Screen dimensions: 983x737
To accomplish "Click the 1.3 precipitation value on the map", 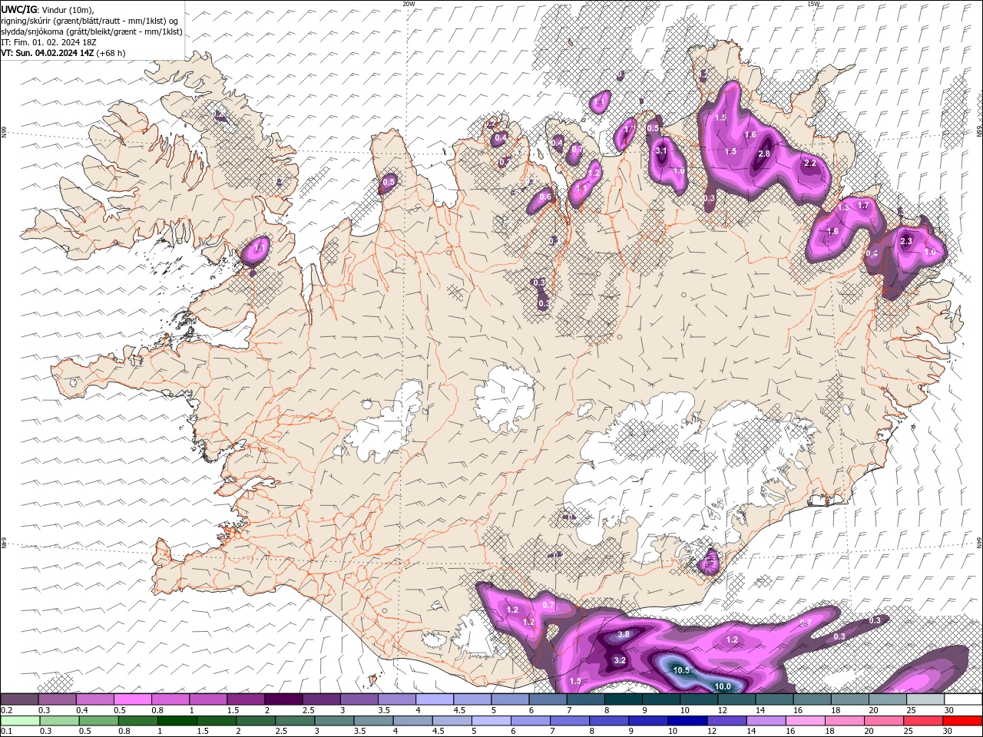I will (x=842, y=207).
